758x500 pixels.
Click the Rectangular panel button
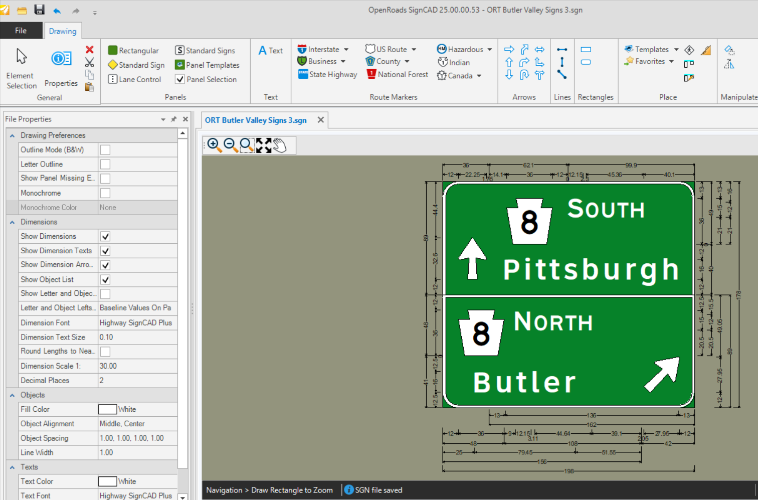[x=133, y=51]
